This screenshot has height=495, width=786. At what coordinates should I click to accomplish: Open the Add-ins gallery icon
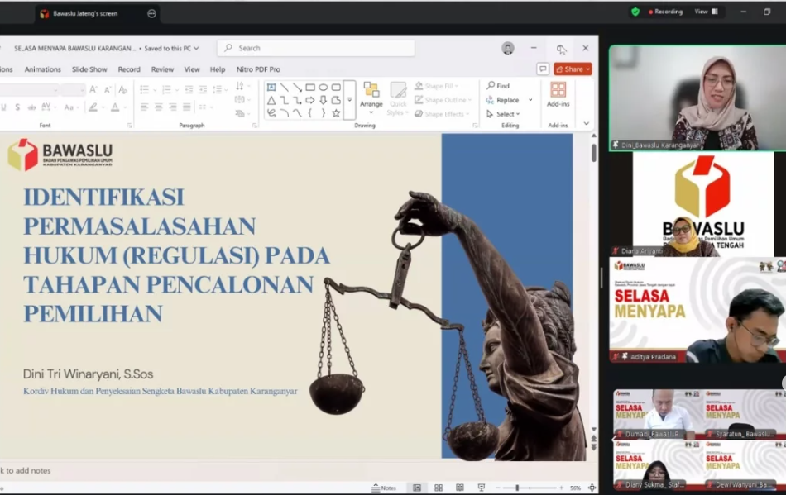[x=558, y=89]
